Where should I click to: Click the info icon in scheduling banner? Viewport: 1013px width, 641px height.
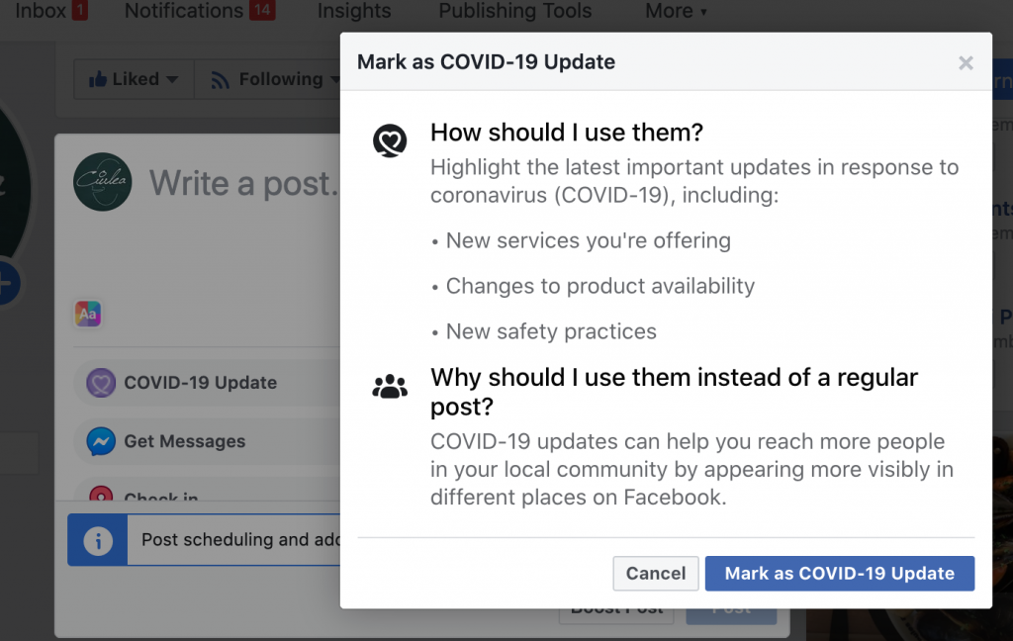98,540
